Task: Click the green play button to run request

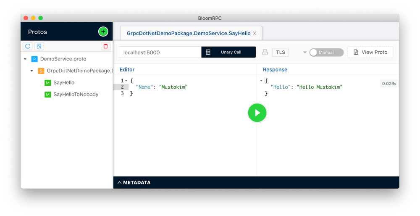Action: pyautogui.click(x=257, y=113)
